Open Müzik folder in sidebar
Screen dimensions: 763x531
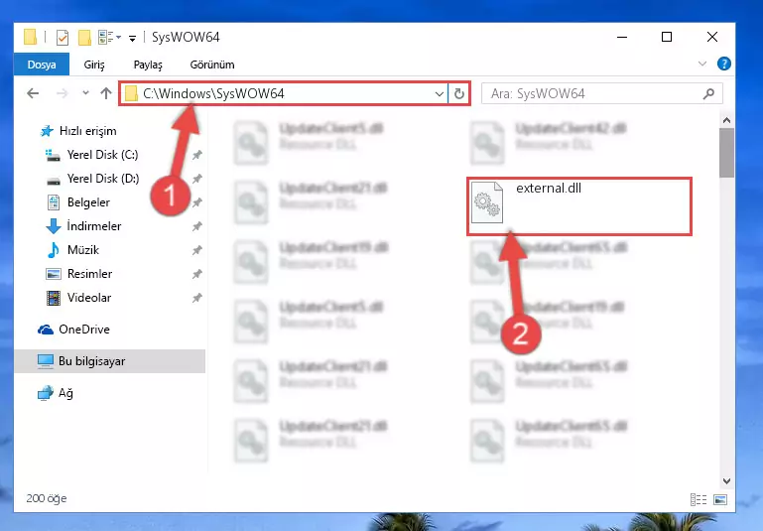82,250
